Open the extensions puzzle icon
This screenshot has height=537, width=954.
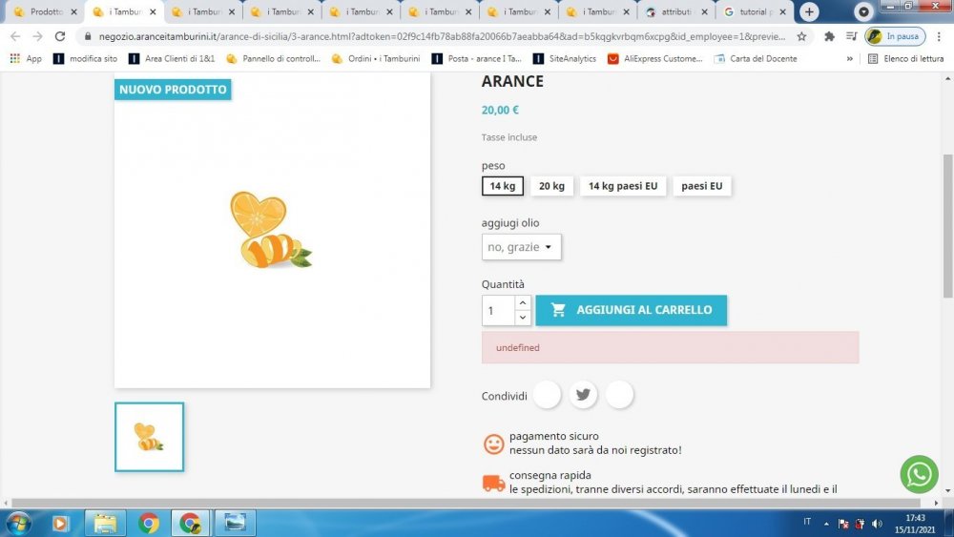(x=829, y=36)
